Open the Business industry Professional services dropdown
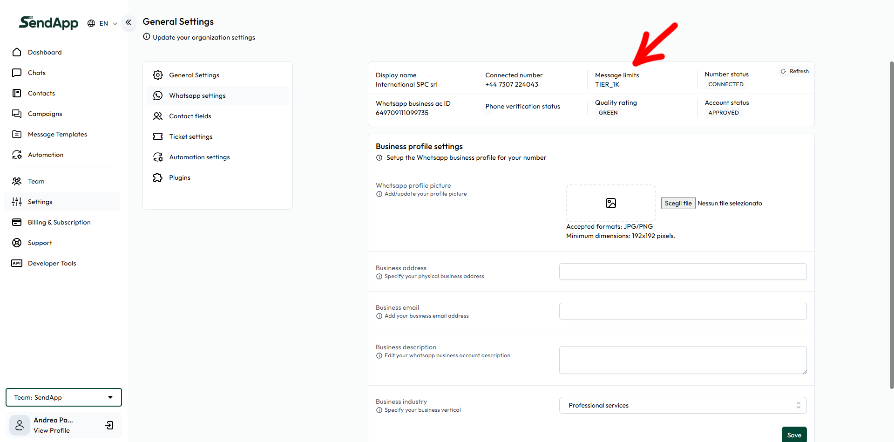The image size is (894, 442). (683, 405)
